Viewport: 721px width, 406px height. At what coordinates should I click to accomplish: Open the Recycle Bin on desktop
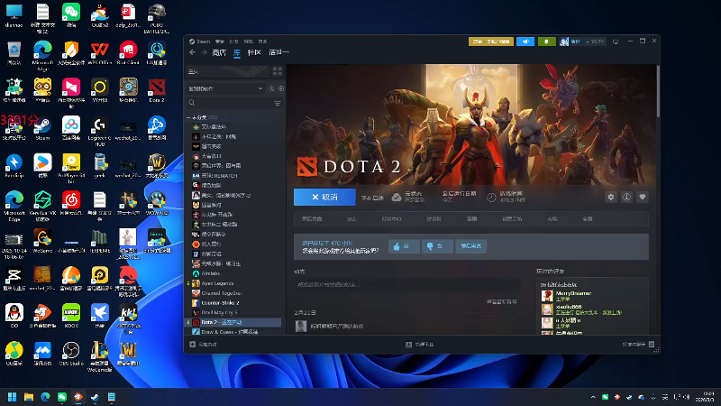(x=14, y=52)
